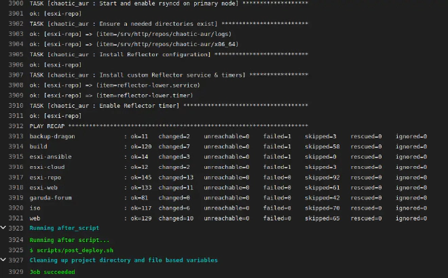The width and height of the screenshot is (448, 278).
Task: Click the 'Job succeeded' log text
Action: click(x=52, y=272)
